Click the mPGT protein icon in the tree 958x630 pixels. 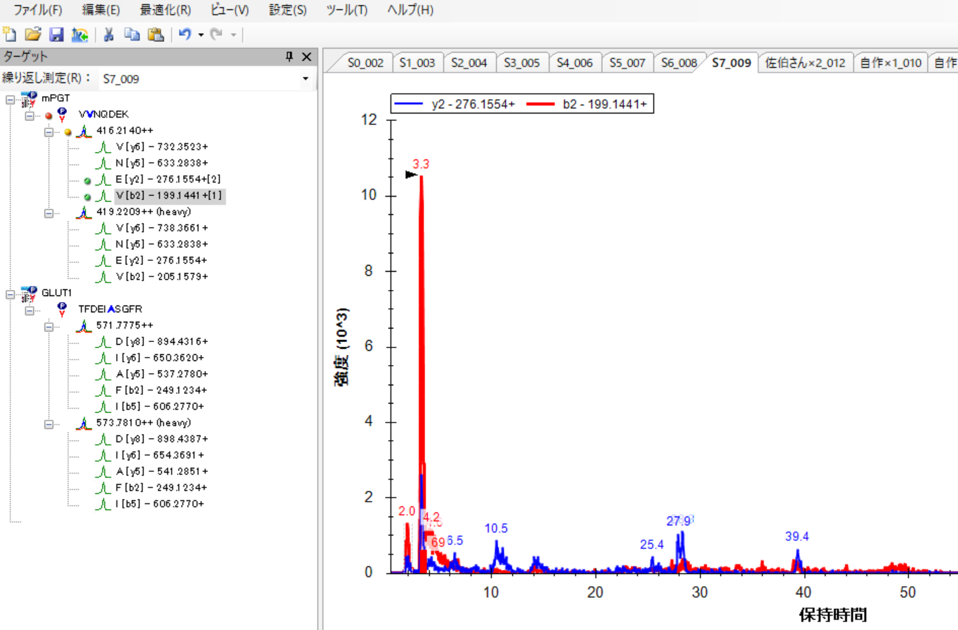click(x=28, y=99)
